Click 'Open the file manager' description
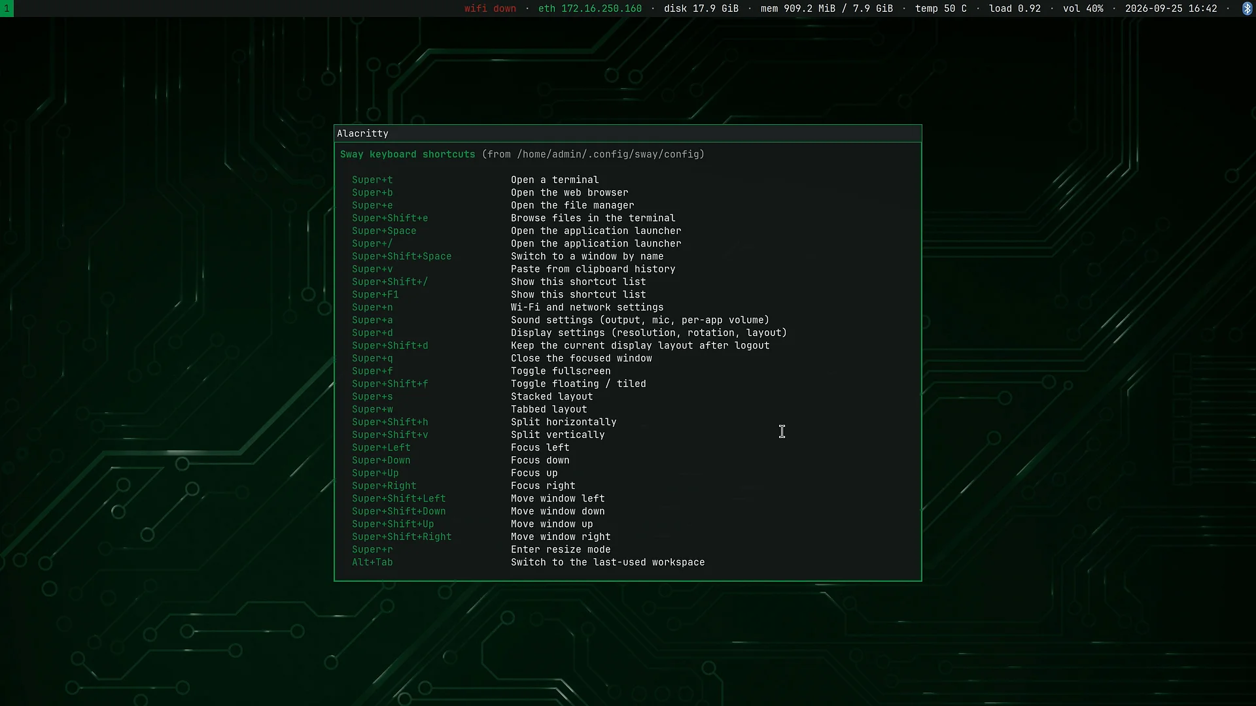Screen dimensions: 1256x706 click(572, 205)
